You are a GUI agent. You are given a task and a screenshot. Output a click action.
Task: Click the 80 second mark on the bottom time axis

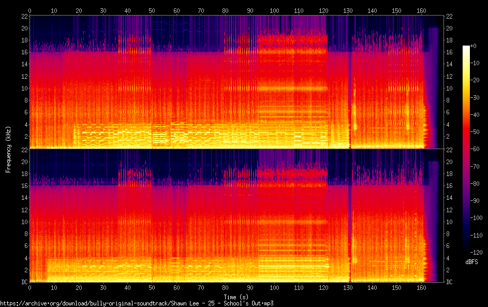pyautogui.click(x=225, y=288)
